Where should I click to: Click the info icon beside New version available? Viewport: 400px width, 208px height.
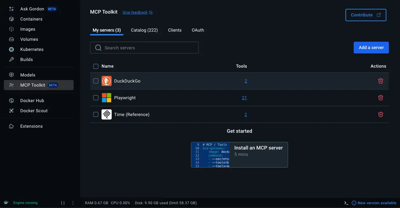354,203
